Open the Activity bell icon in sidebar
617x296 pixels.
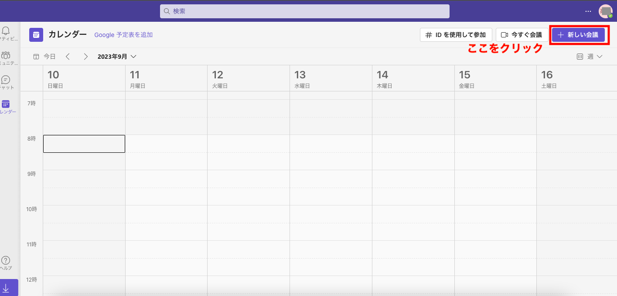coord(6,31)
